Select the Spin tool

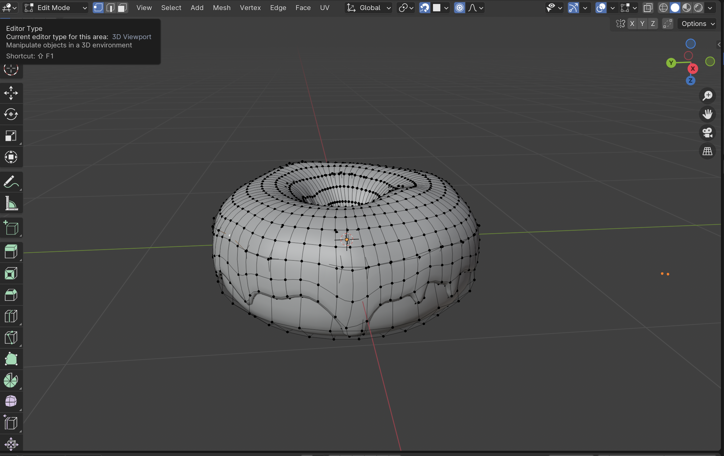coord(11,380)
